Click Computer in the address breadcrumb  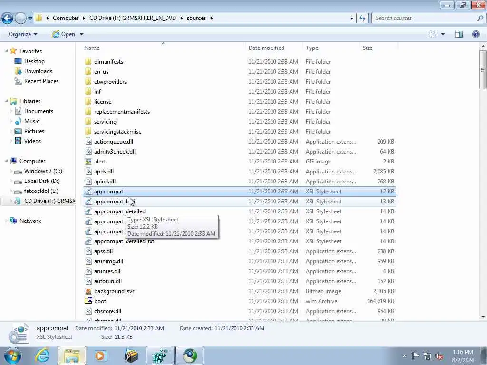tap(66, 18)
